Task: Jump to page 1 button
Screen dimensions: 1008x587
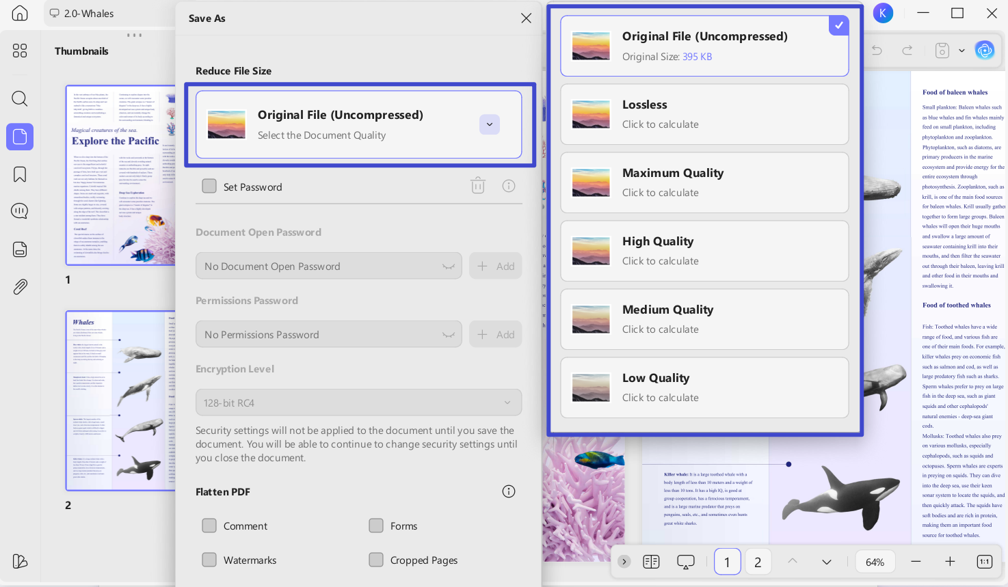Action: coord(727,562)
